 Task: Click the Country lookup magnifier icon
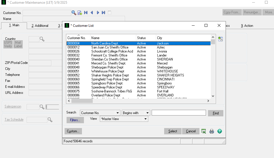tap(42, 39)
